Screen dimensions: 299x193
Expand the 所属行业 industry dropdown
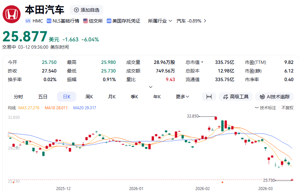click(160, 21)
